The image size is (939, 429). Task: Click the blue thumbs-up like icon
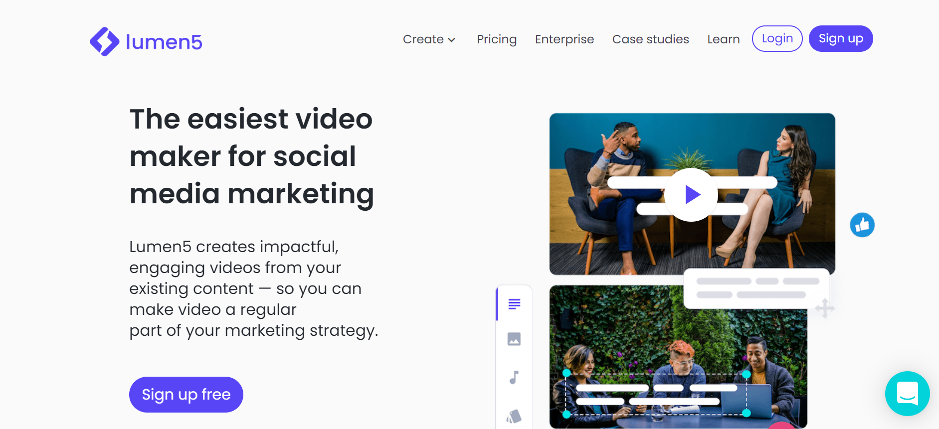tap(862, 225)
